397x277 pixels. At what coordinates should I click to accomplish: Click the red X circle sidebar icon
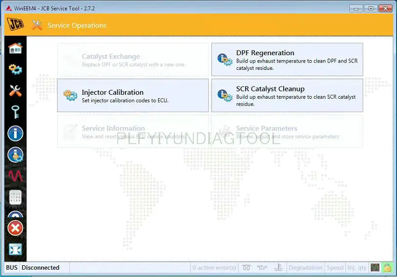coord(16,228)
